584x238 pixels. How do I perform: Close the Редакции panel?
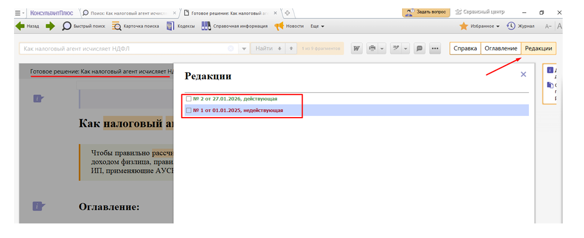pyautogui.click(x=523, y=74)
